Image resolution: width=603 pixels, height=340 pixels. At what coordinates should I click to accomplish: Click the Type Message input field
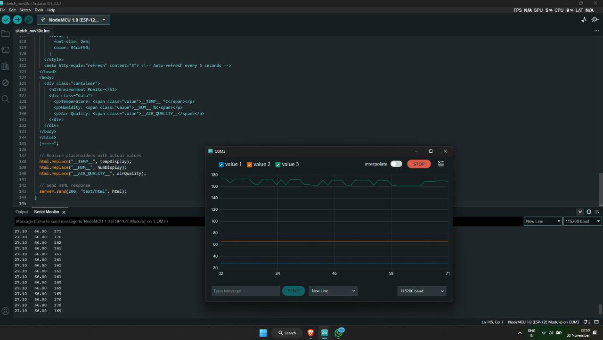(x=245, y=291)
